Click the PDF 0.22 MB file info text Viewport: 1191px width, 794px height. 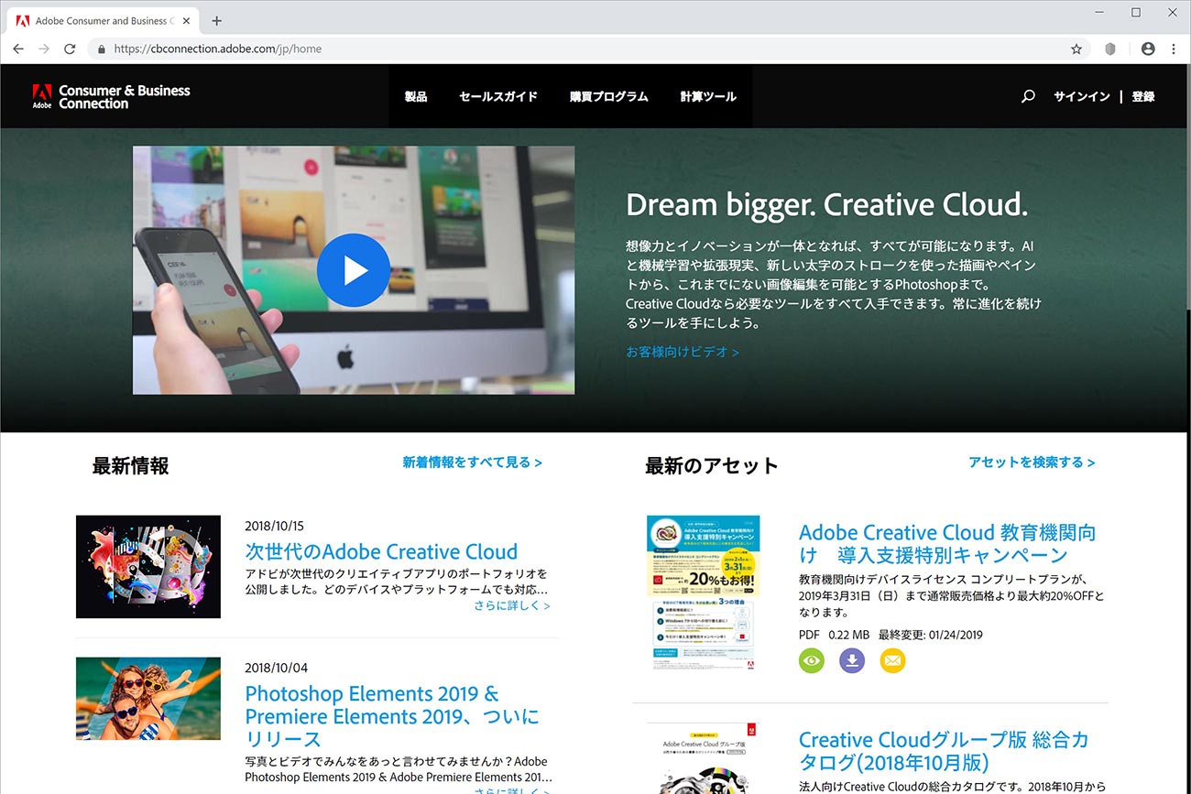(x=834, y=635)
